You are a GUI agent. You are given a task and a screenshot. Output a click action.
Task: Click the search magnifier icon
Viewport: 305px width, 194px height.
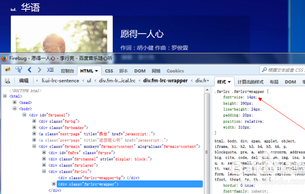click(x=264, y=70)
